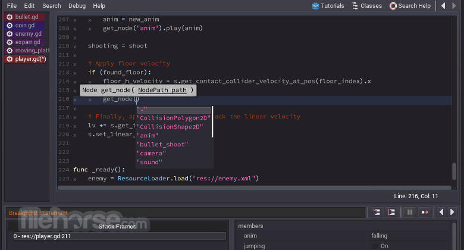Choose "sound" autocomplete suggestion
This screenshot has width=464, height=250.
[149, 162]
